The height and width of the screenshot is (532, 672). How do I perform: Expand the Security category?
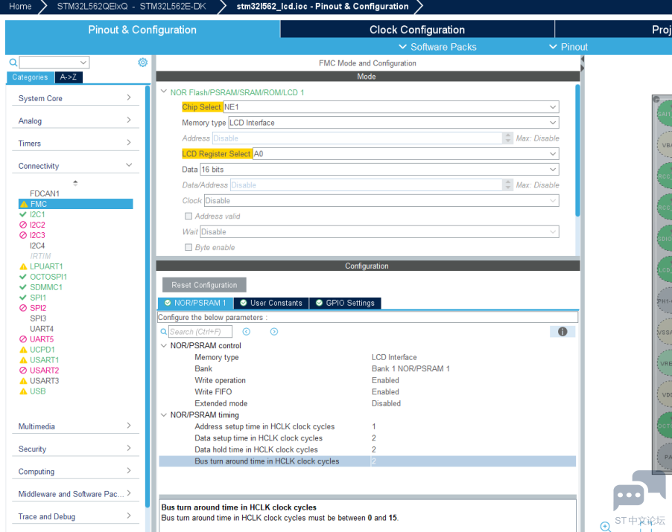[x=129, y=448]
